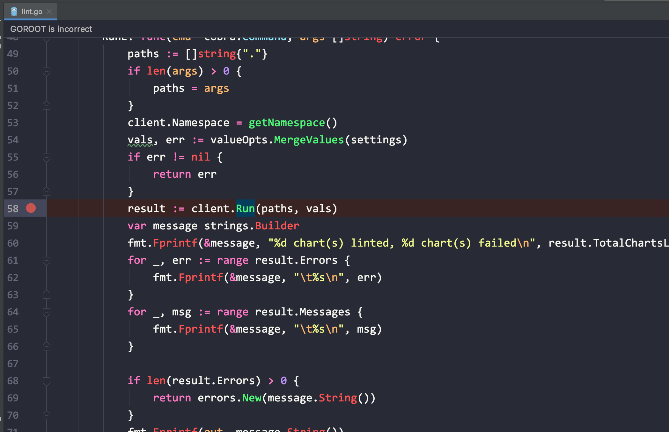Collapse the if len(args) block at line 50

[x=46, y=71]
